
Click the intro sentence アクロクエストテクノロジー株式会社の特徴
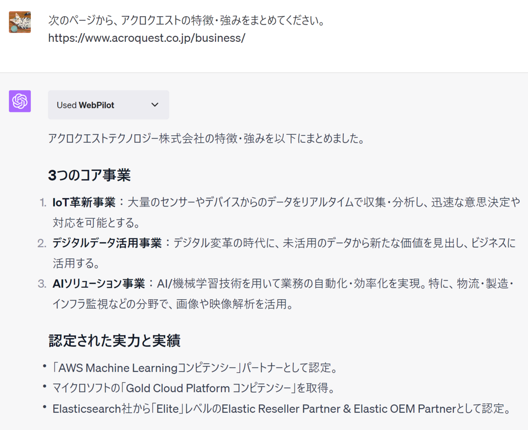(206, 139)
